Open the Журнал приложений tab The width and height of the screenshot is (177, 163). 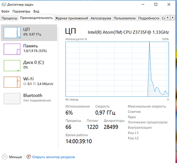click(x=72, y=18)
